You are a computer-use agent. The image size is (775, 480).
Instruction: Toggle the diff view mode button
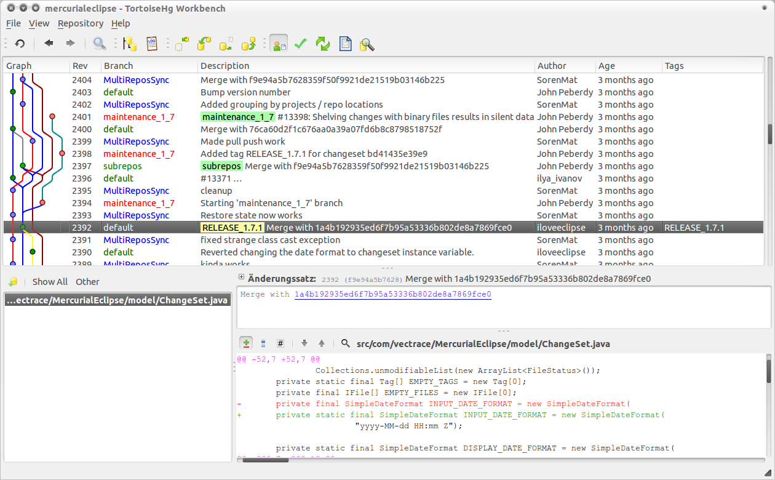click(x=246, y=343)
